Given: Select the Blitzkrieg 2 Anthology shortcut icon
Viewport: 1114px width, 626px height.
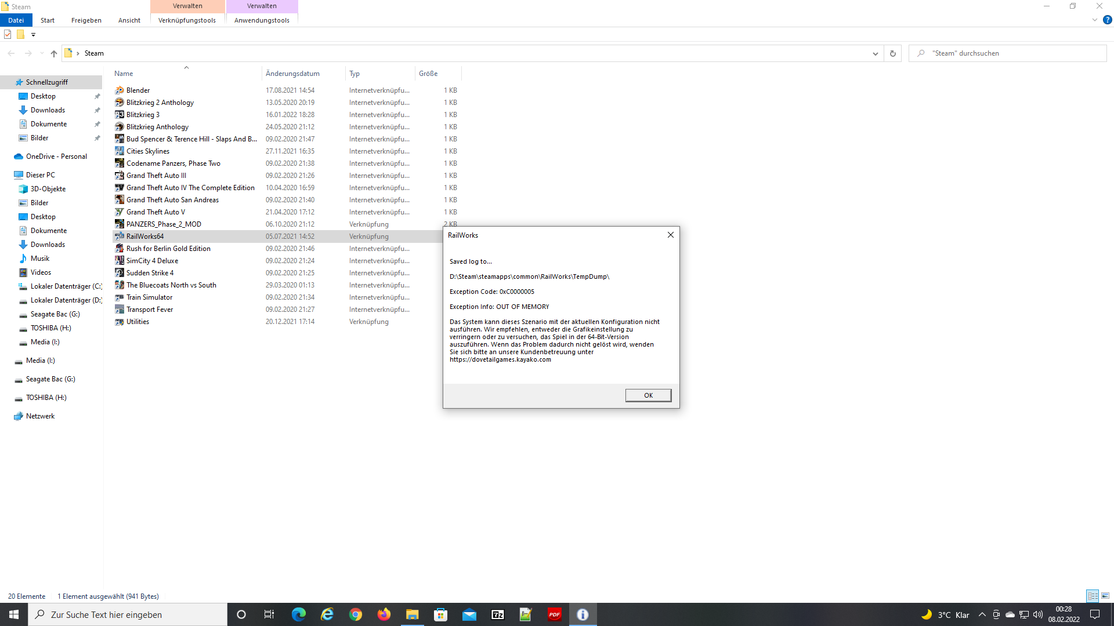Looking at the screenshot, I should click(x=120, y=103).
